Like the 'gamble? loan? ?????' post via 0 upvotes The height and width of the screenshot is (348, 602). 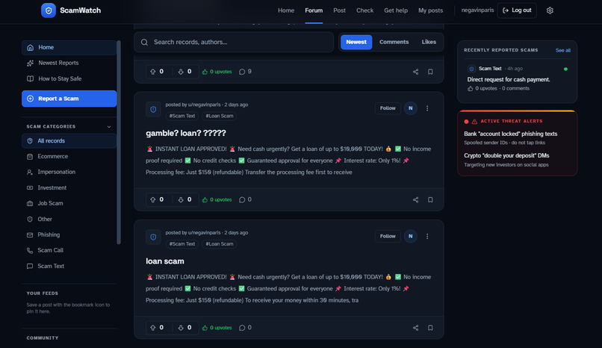tap(217, 199)
